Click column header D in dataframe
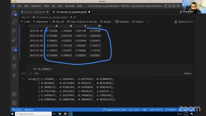 click(99, 26)
